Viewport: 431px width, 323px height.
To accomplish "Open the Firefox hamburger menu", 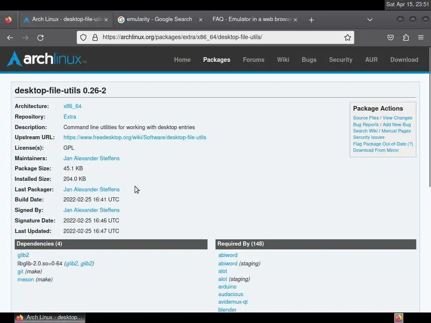I will pyautogui.click(x=421, y=37).
